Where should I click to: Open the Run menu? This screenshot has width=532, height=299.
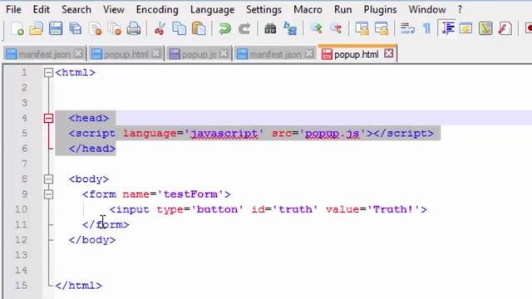click(x=343, y=9)
